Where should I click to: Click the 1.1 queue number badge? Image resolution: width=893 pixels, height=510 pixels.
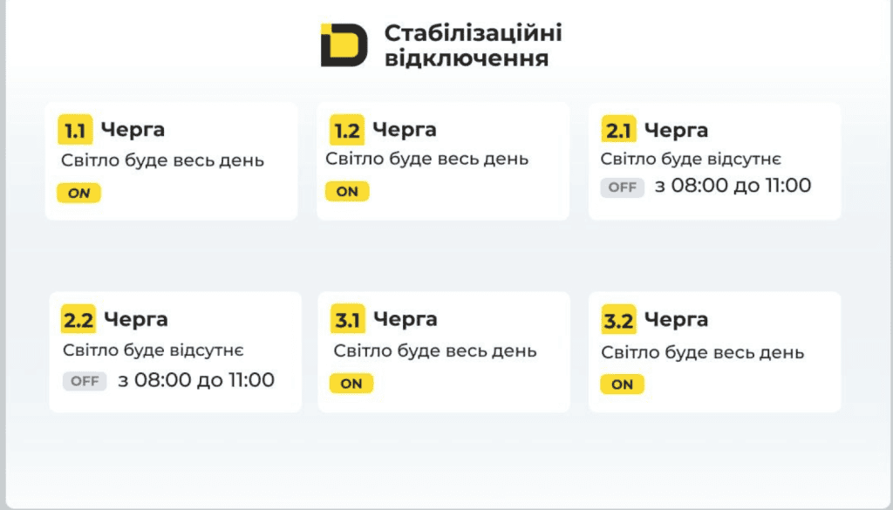tap(75, 130)
